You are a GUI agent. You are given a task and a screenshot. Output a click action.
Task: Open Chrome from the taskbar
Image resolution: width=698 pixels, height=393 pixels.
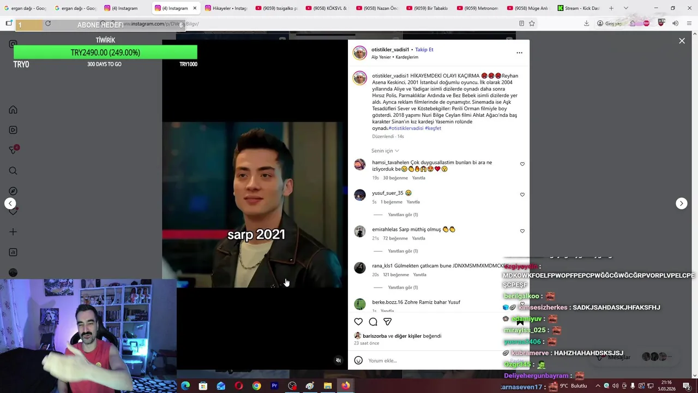click(x=256, y=386)
